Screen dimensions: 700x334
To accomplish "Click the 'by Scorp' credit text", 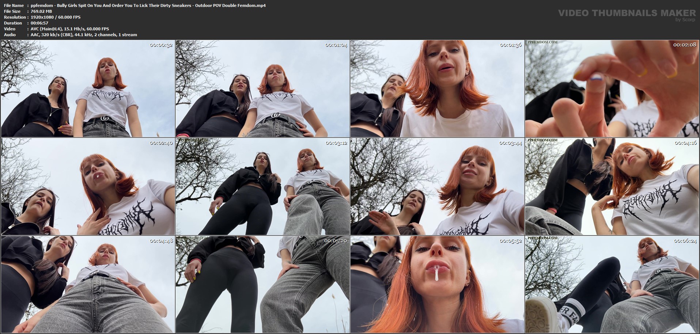I will [x=685, y=20].
